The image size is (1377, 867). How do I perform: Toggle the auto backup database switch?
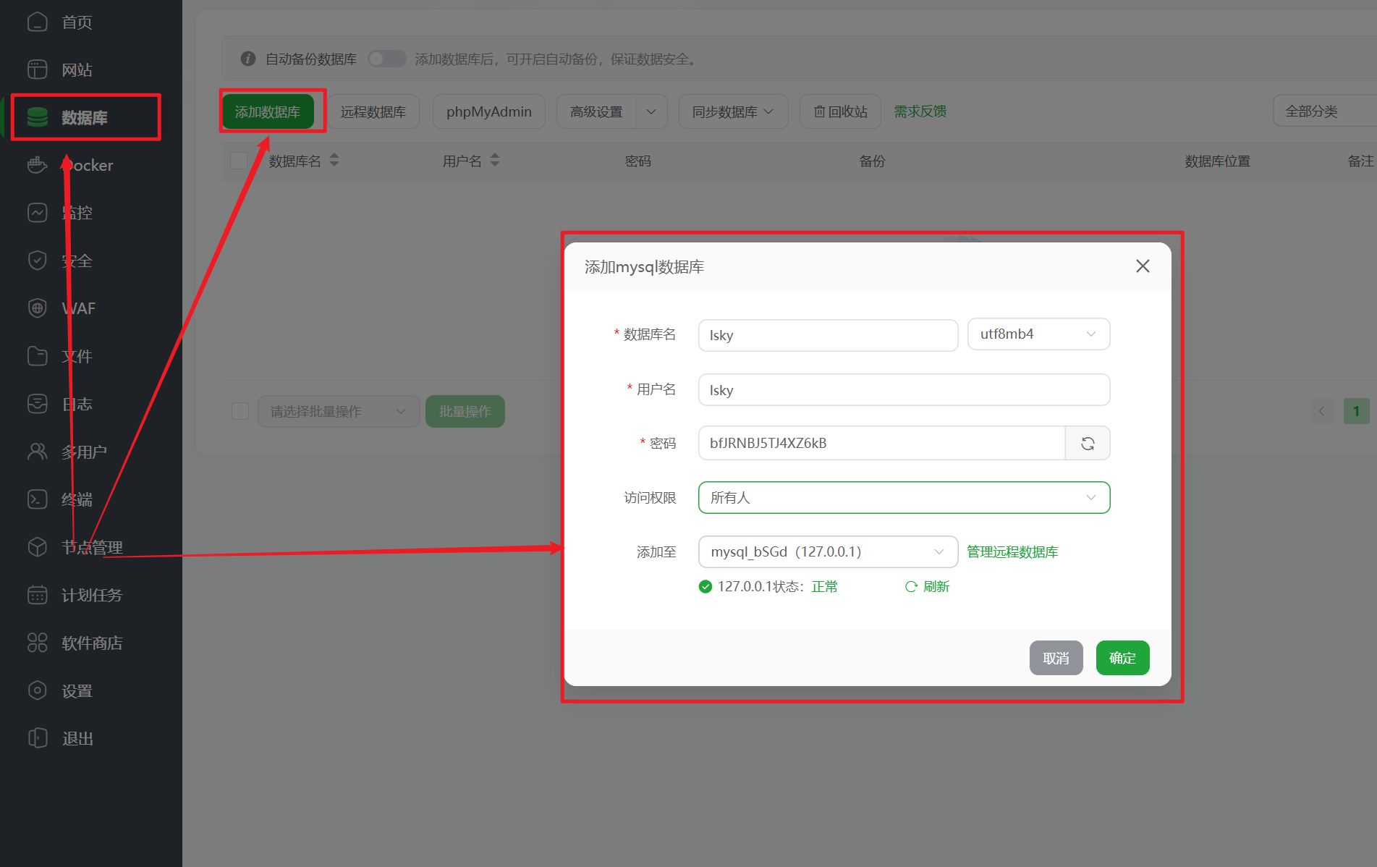(x=386, y=59)
